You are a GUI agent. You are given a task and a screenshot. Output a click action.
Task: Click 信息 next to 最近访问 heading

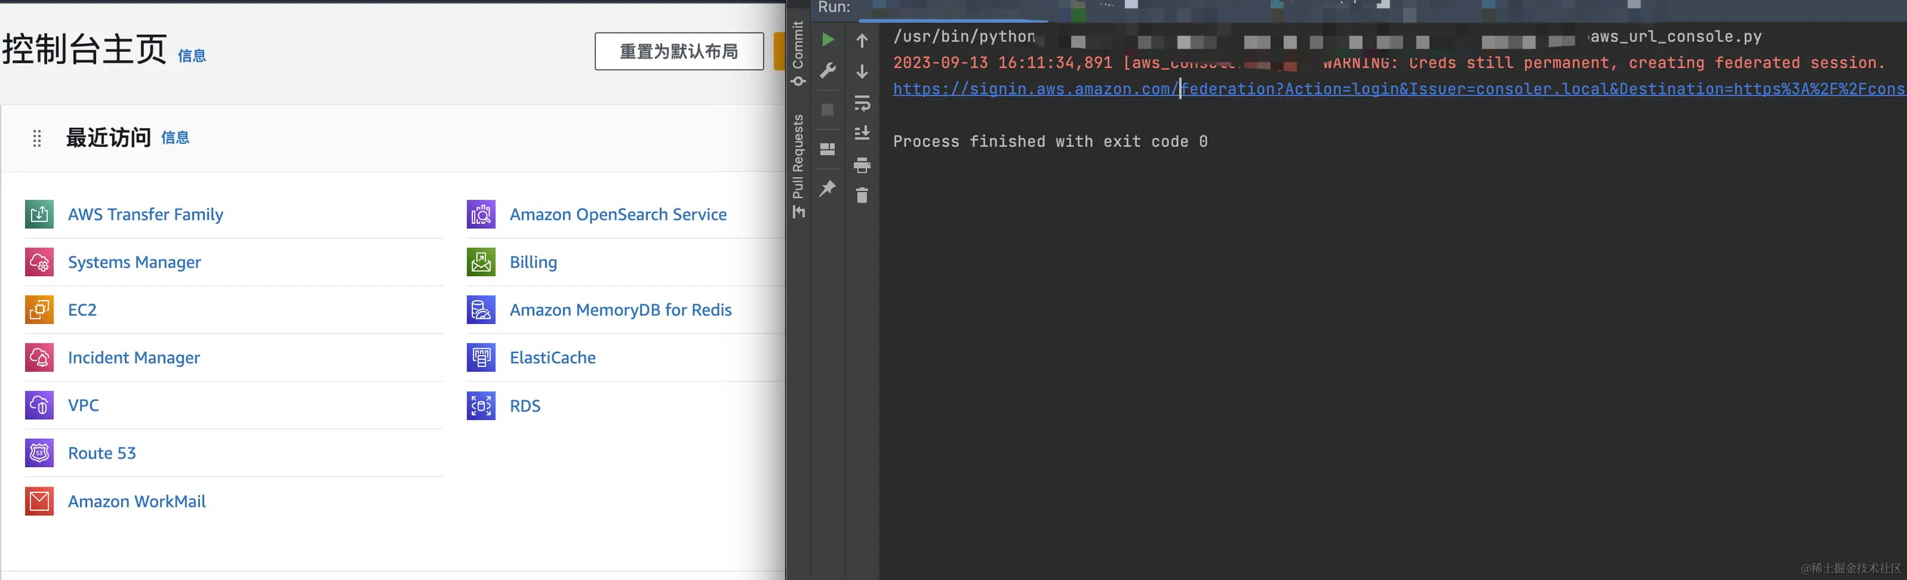pos(175,137)
